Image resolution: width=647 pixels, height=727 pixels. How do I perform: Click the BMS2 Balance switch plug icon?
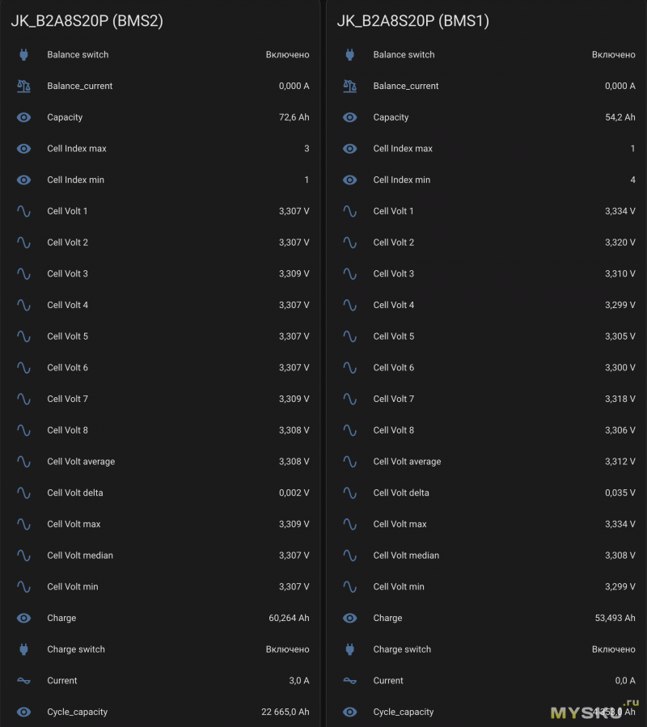pyautogui.click(x=23, y=55)
